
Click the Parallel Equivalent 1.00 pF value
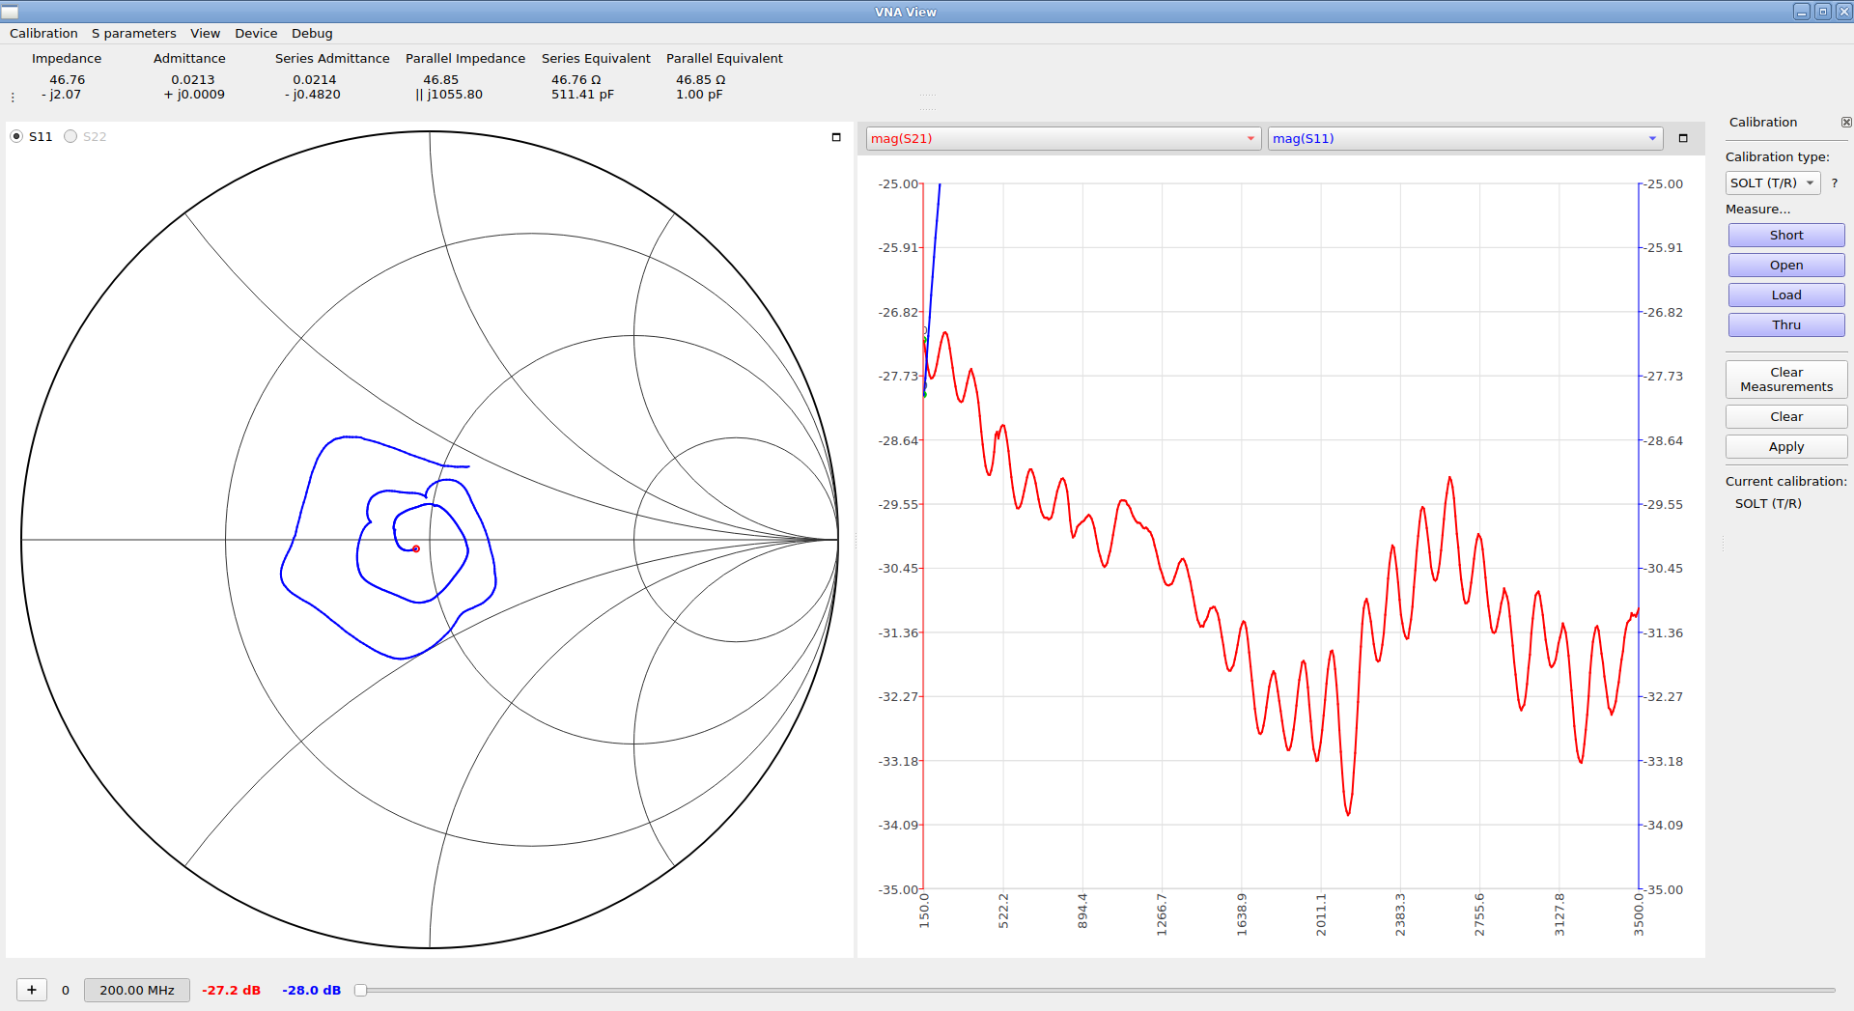click(x=699, y=95)
